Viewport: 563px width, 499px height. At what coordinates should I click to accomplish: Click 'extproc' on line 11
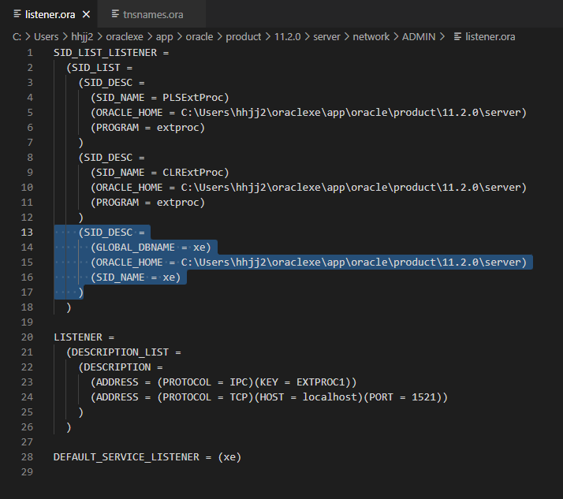tap(177, 203)
